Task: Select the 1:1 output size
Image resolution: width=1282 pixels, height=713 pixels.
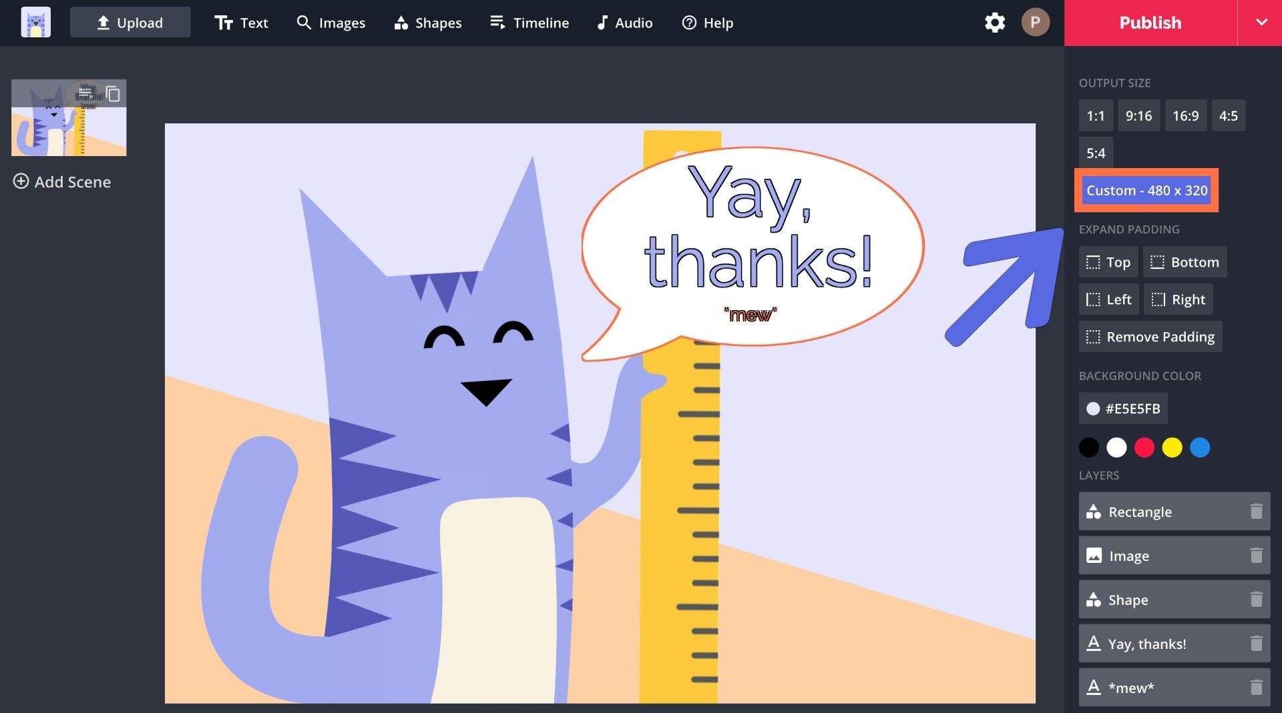Action: pos(1095,116)
